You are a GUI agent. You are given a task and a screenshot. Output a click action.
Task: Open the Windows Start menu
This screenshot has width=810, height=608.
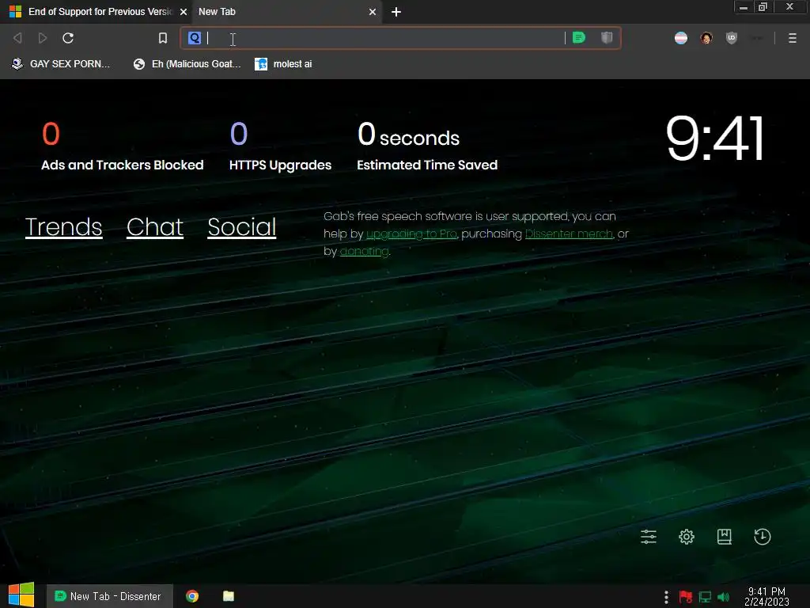pos(21,595)
